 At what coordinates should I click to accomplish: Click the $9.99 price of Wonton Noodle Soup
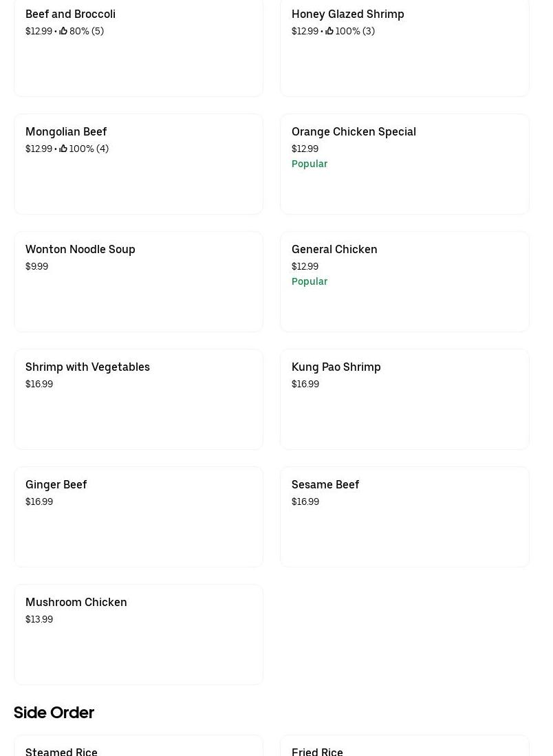tap(36, 266)
